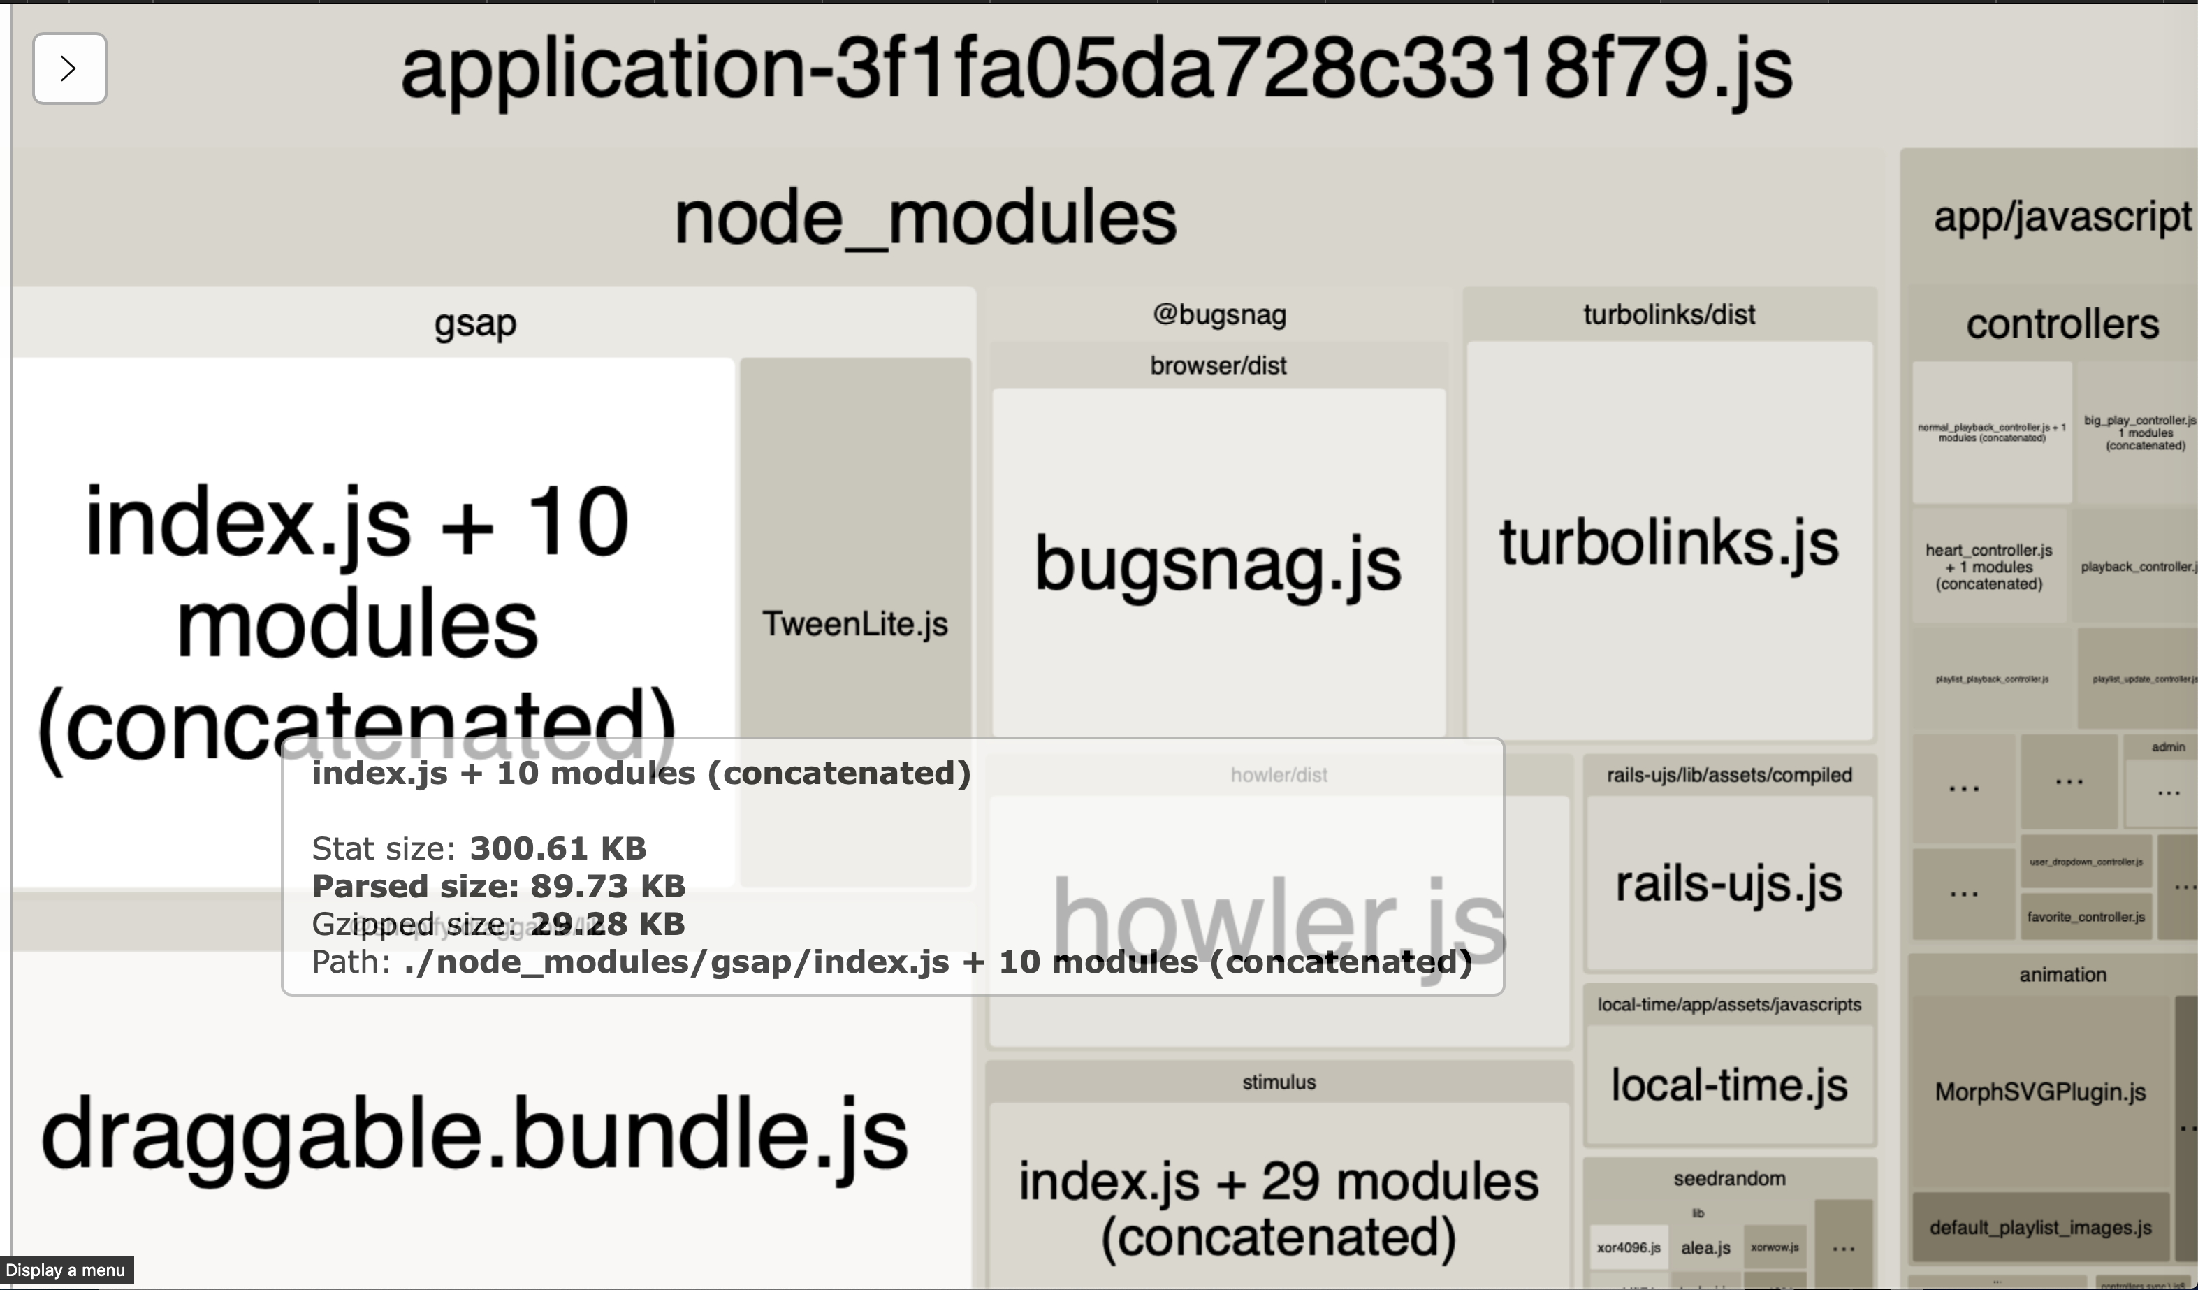2198x1290 pixels.
Task: Expand the sidebar with the chevron button
Action: coord(69,68)
